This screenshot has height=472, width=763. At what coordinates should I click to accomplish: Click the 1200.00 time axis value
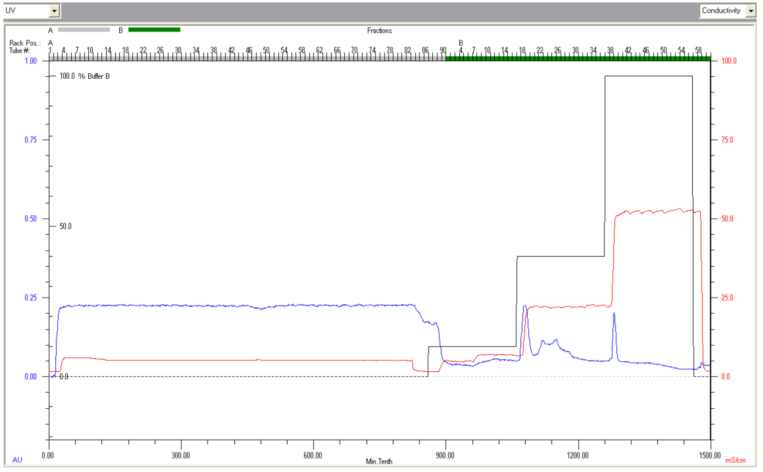click(x=577, y=455)
